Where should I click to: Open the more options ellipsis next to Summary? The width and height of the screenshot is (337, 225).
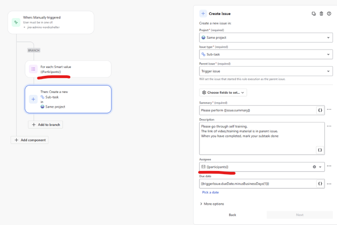tap(329, 109)
